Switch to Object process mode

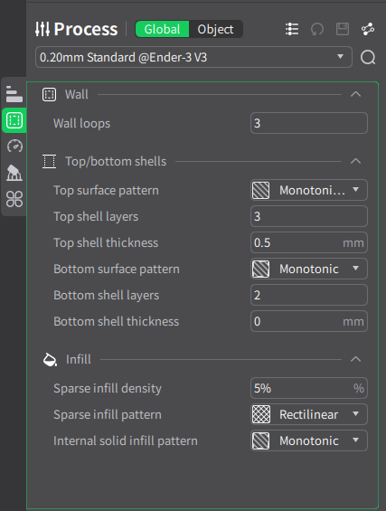[x=215, y=29]
